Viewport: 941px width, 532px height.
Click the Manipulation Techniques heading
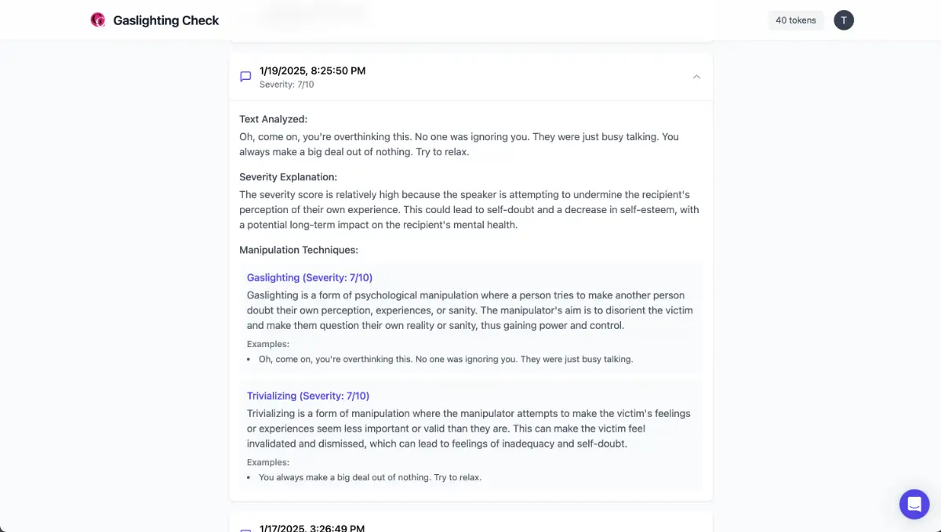tap(298, 249)
